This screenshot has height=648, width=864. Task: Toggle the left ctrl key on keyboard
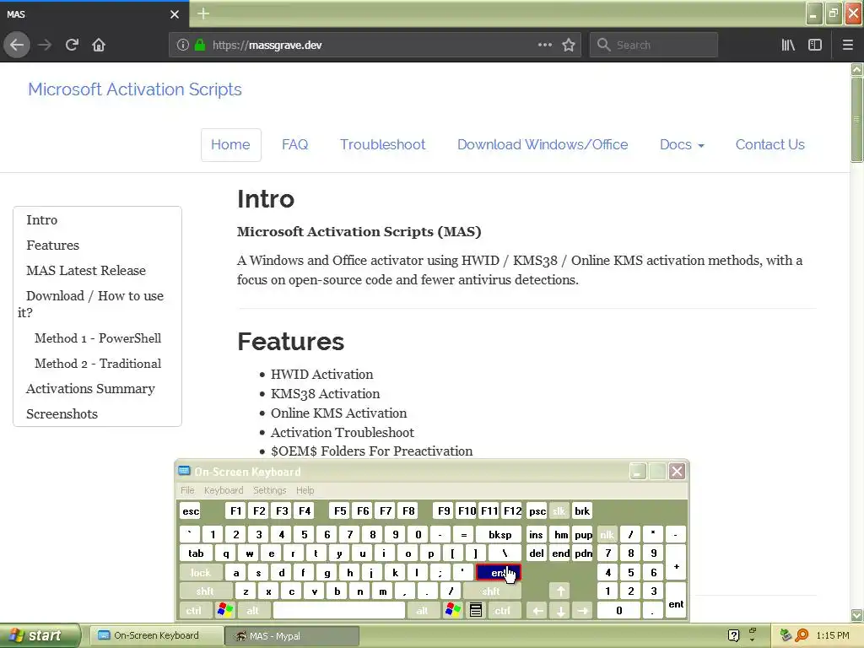[194, 610]
